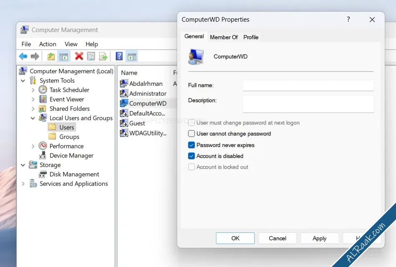
Task: Click the Administrator user icon
Action: [124, 93]
